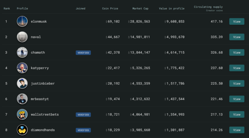Image resolution: width=249 pixels, height=138 pixels.
Task: View katyperry's profile
Action: [x=237, y=68]
